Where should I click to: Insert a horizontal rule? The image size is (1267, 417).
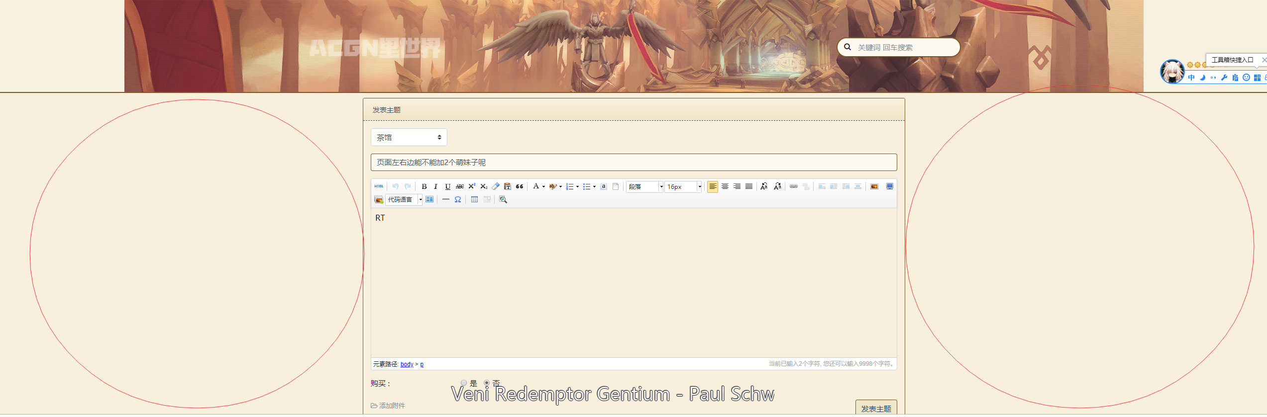coord(446,199)
